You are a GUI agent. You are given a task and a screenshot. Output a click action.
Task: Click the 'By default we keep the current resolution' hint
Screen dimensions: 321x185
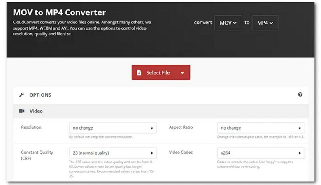(x=101, y=137)
